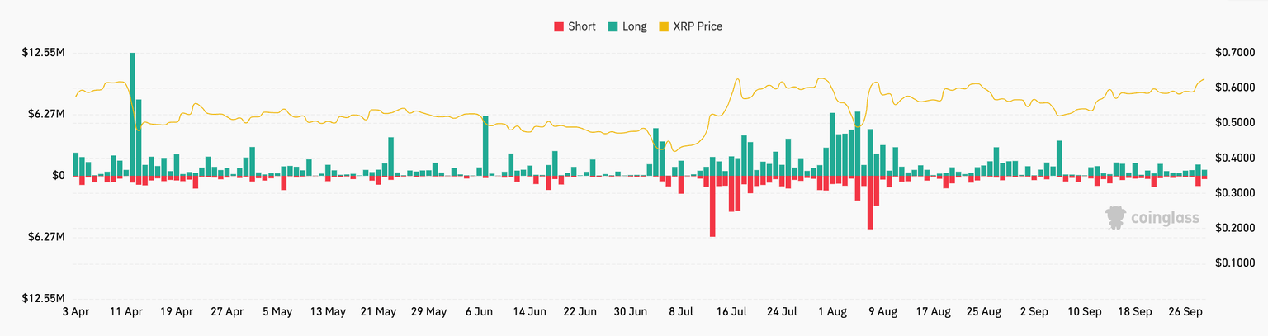The width and height of the screenshot is (1268, 336).
Task: Click the red Short legend swatch
Action: click(559, 26)
